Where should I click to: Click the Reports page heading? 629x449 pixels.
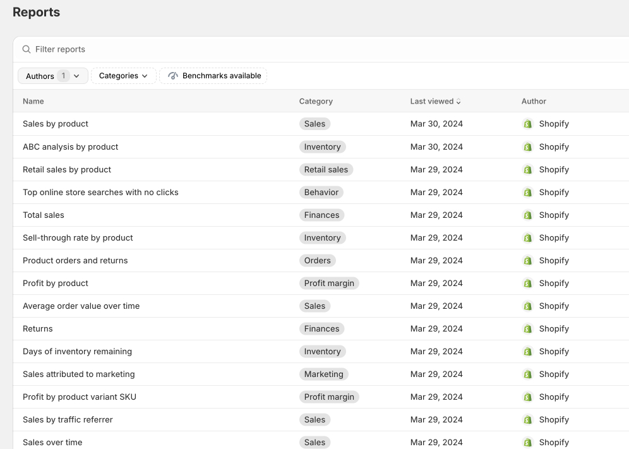click(x=36, y=12)
